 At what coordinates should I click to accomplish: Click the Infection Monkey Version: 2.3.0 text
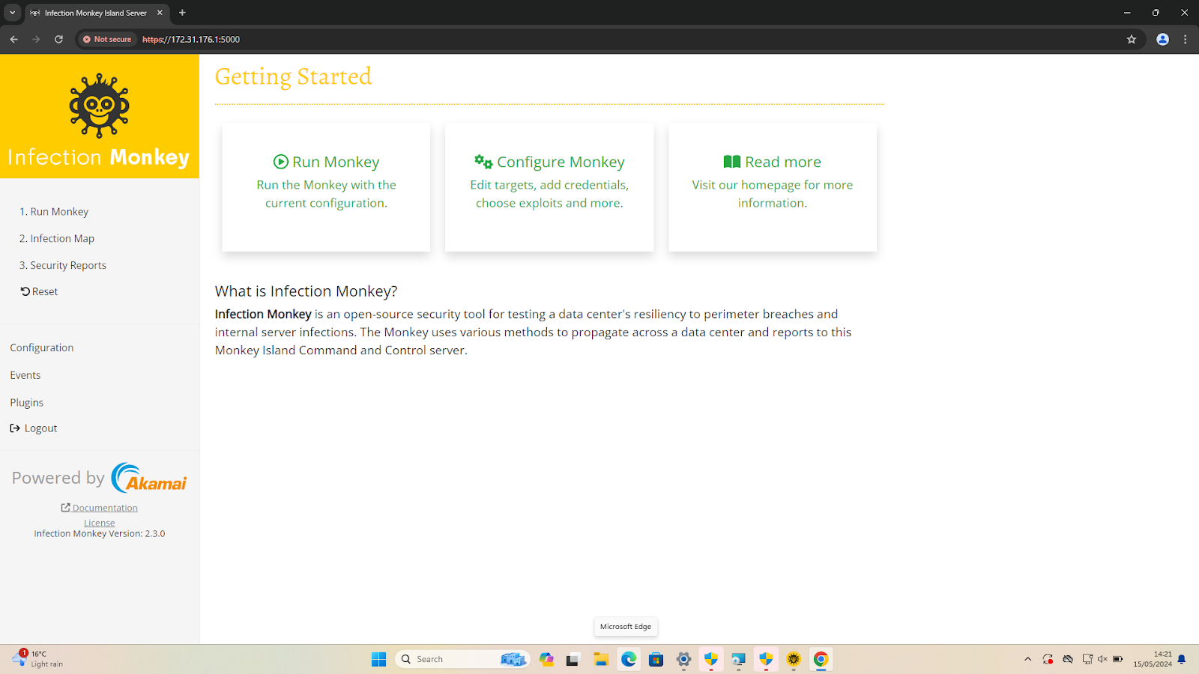click(x=100, y=534)
